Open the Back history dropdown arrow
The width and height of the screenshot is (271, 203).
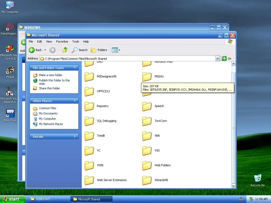tap(45, 50)
